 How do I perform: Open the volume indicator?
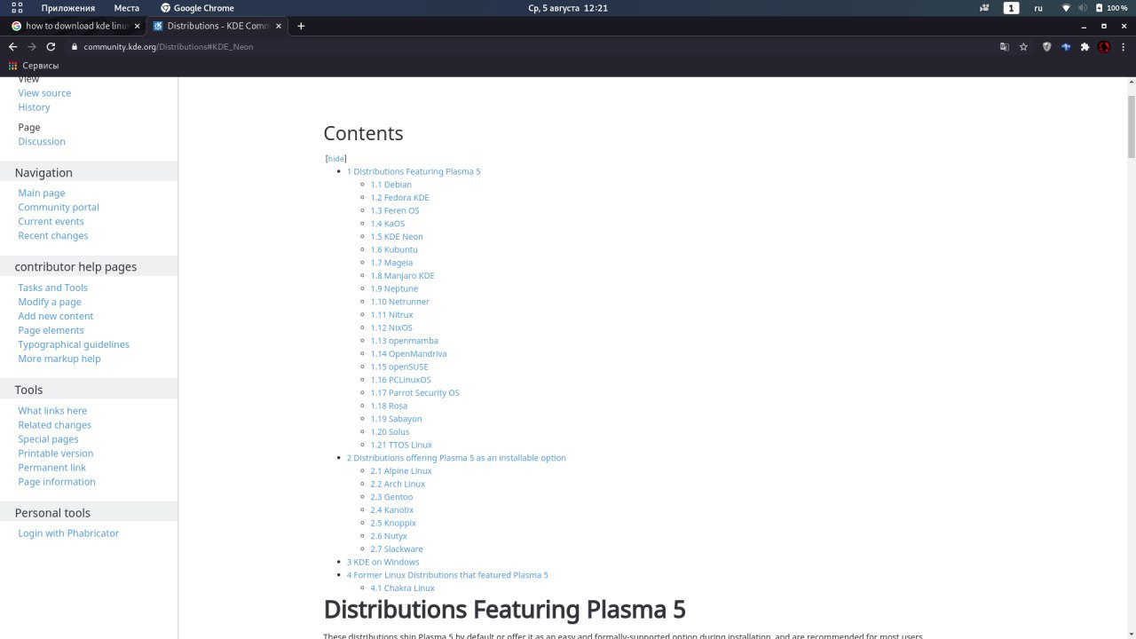tap(1082, 8)
